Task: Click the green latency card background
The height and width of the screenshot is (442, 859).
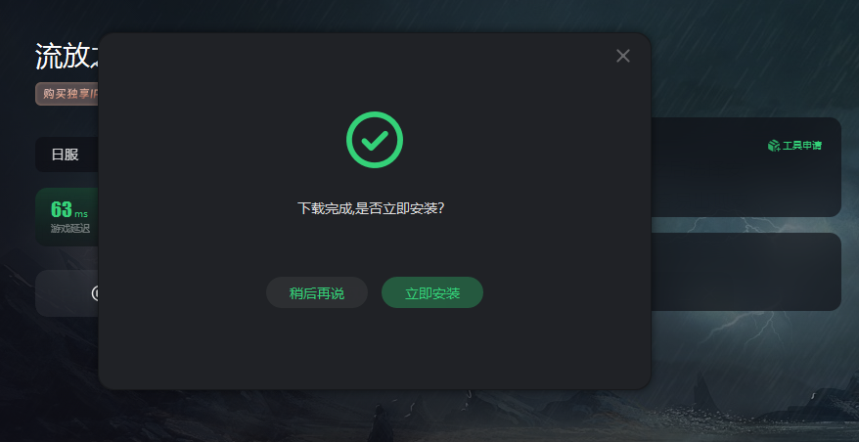Action: tap(67, 217)
